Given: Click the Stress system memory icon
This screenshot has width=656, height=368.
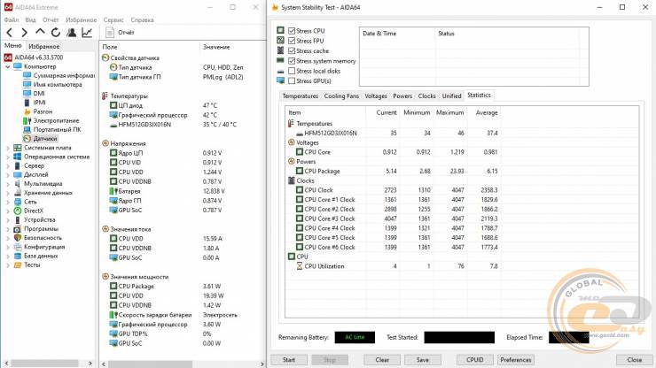Looking at the screenshot, I should [280, 61].
